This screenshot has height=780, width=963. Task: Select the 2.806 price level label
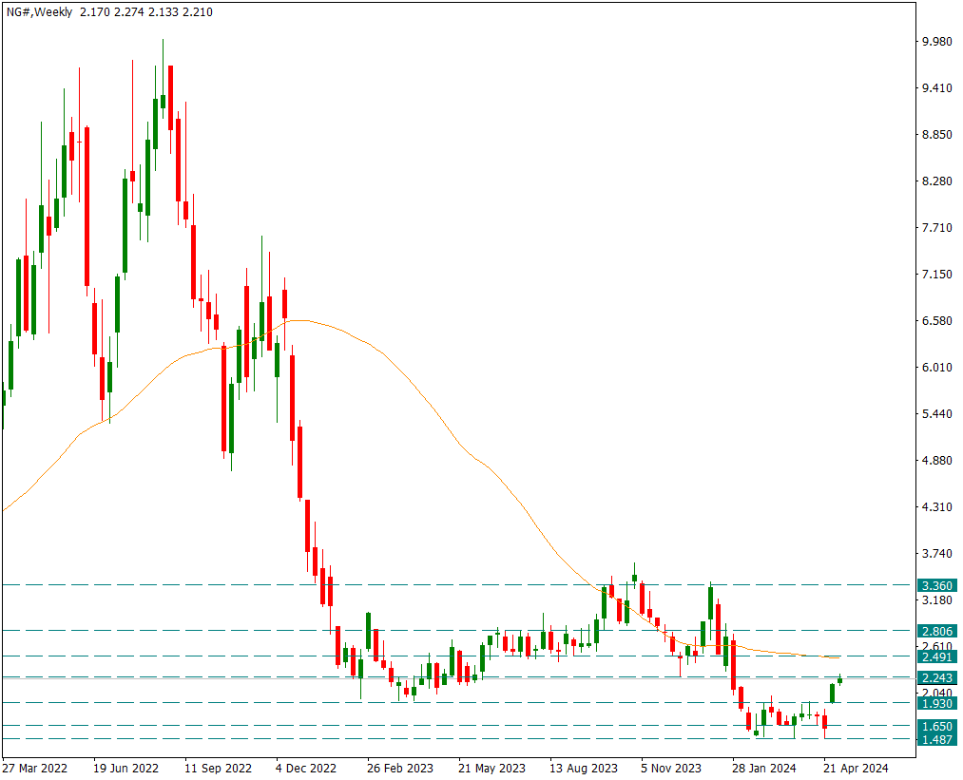[936, 631]
